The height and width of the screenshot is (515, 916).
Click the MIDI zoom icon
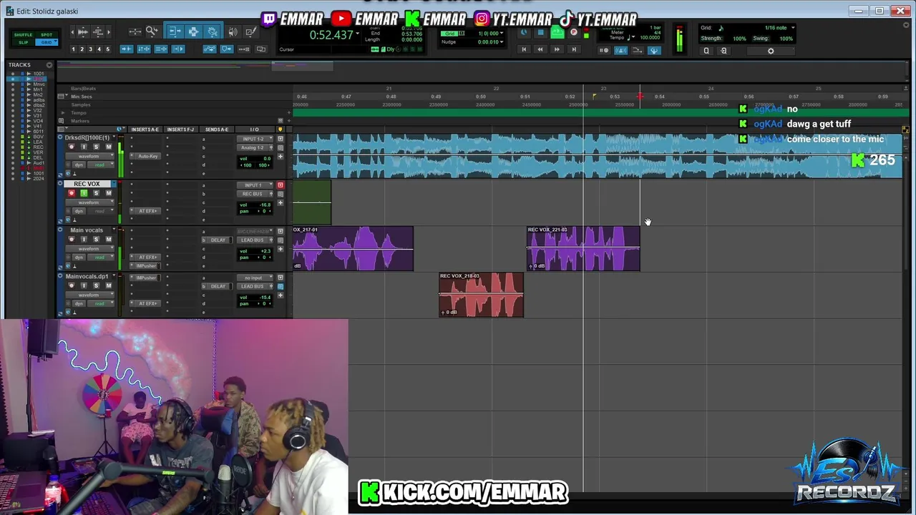click(97, 32)
